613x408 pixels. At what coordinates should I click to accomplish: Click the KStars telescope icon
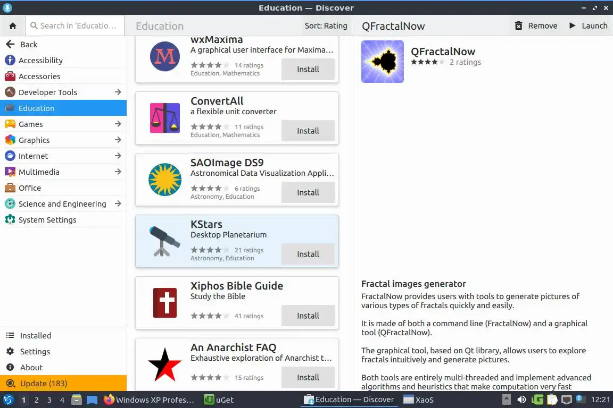(x=165, y=241)
